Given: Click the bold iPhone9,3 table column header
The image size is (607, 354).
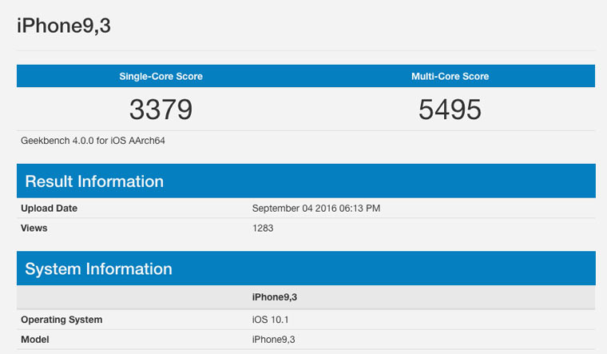Looking at the screenshot, I should click(x=276, y=297).
